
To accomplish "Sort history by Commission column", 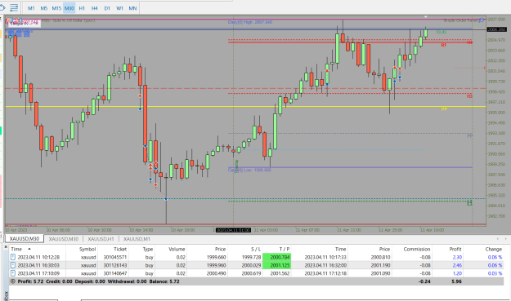I will coord(417,249).
